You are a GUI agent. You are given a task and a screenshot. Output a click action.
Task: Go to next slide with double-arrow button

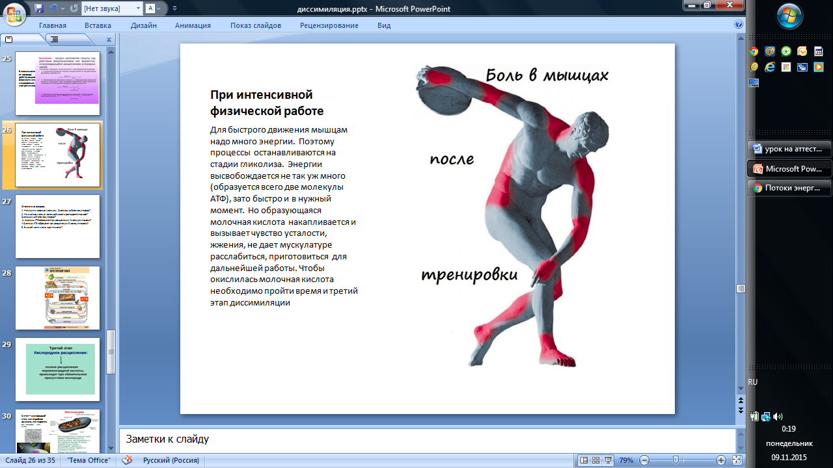[x=740, y=411]
